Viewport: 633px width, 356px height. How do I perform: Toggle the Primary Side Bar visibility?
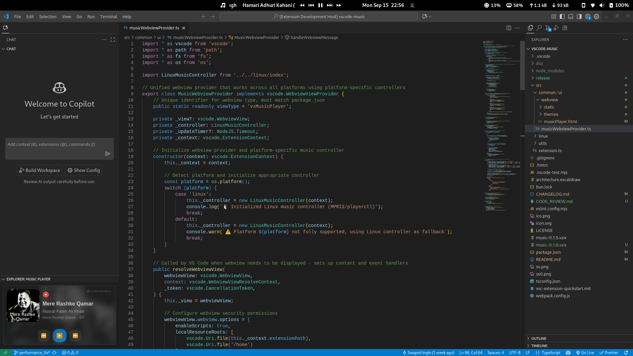coord(562,16)
